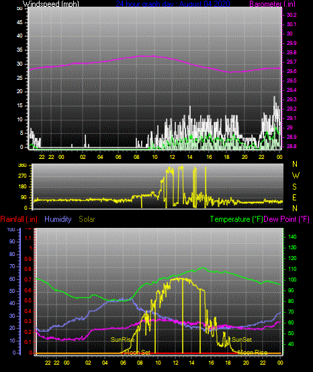This screenshot has height=372, width=313.
Task: Click the "28.9" barometer axis value
Action: pos(292,137)
